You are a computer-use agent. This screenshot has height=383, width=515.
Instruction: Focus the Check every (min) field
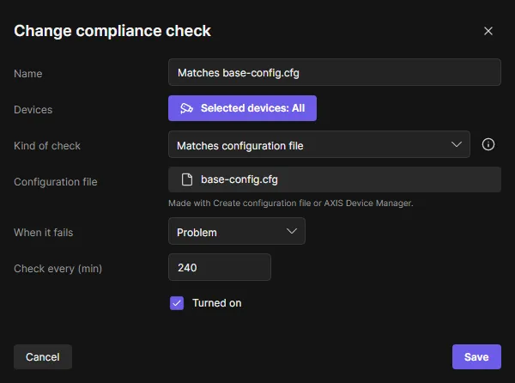click(220, 267)
